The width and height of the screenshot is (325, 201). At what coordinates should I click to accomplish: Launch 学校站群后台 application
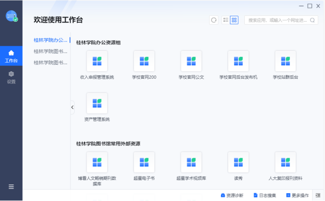tap(285, 62)
